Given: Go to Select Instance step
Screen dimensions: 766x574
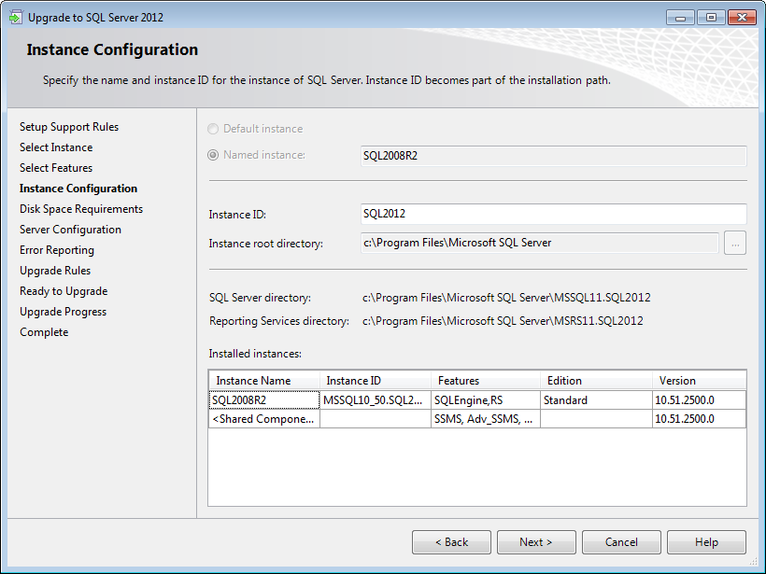Looking at the screenshot, I should tap(56, 147).
